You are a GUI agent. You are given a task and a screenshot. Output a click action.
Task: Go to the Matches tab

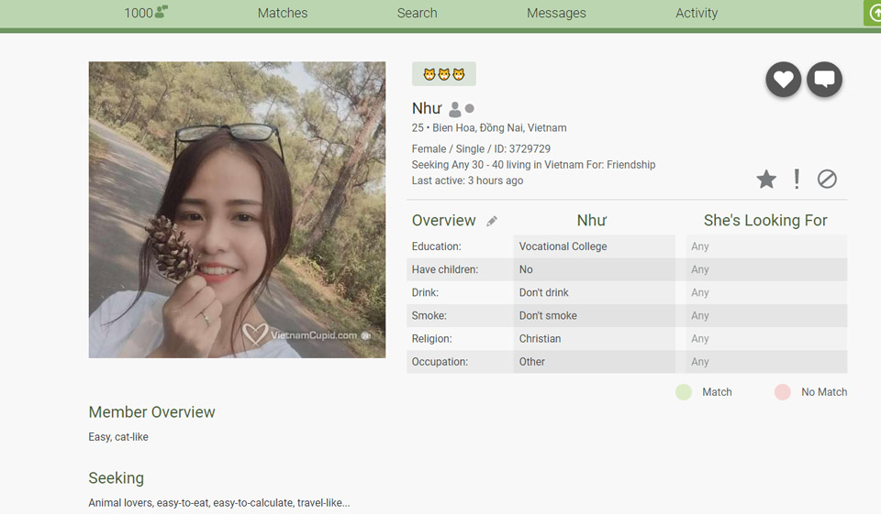(x=283, y=13)
